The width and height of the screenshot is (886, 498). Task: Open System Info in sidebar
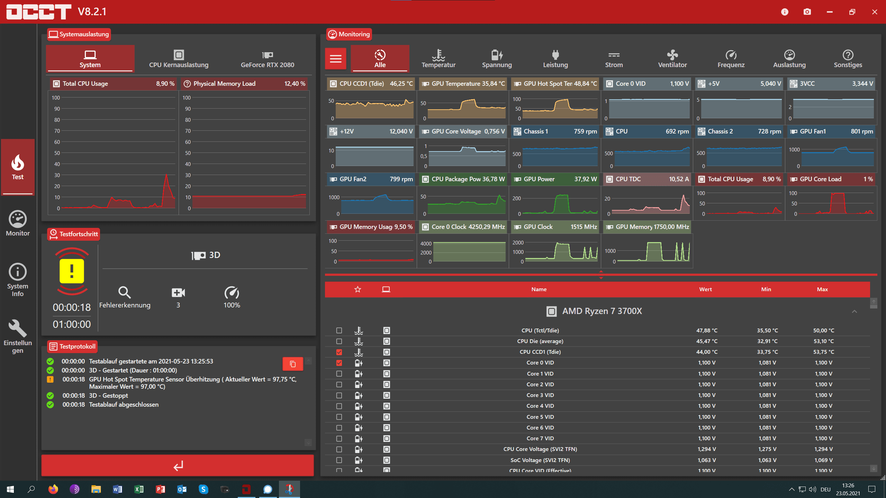[18, 279]
